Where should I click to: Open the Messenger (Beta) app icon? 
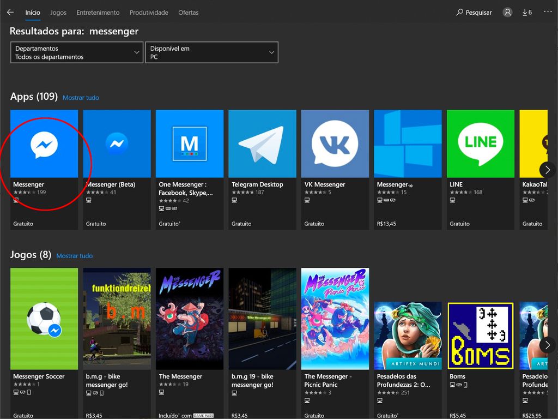click(117, 143)
